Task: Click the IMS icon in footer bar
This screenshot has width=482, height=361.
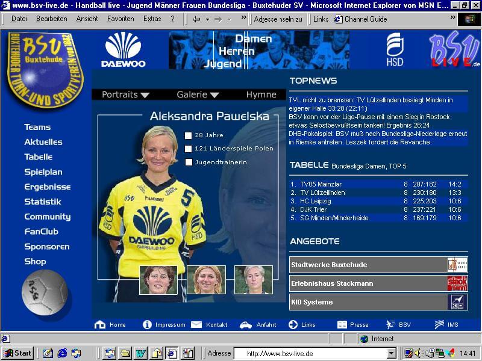Action: (440, 324)
